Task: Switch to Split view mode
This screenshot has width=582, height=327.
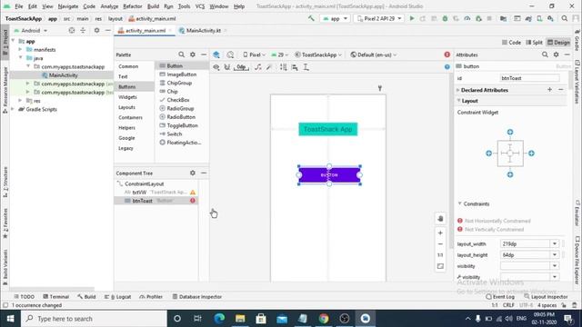Action: pos(534,43)
